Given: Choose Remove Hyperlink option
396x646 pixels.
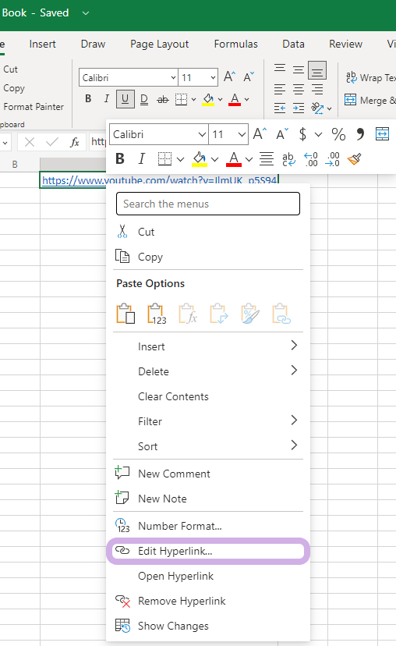Looking at the screenshot, I should coord(208,601).
